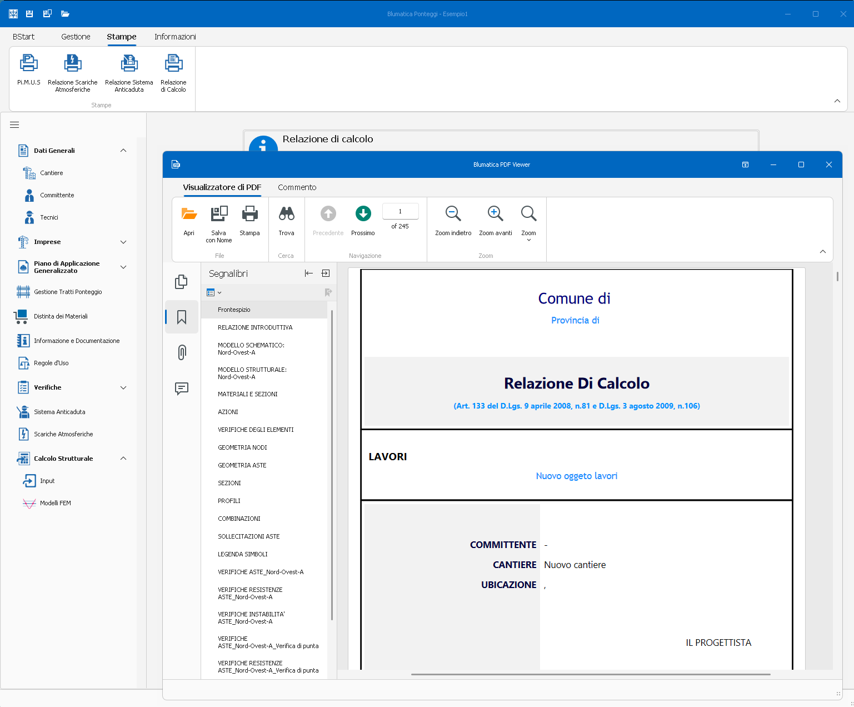The image size is (854, 707).
Task: Click the PDF horizontal scrollbar
Action: (x=590, y=674)
